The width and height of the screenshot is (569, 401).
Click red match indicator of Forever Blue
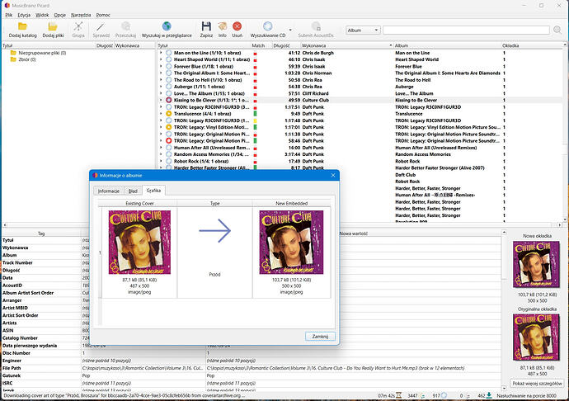click(x=255, y=67)
